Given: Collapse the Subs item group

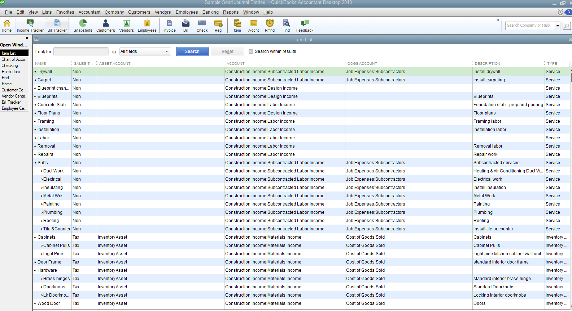Looking at the screenshot, I should point(35,163).
